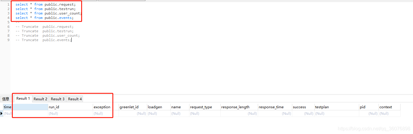Open the Result 1 tab
Viewport: 413px width, 134px height.
[23, 99]
